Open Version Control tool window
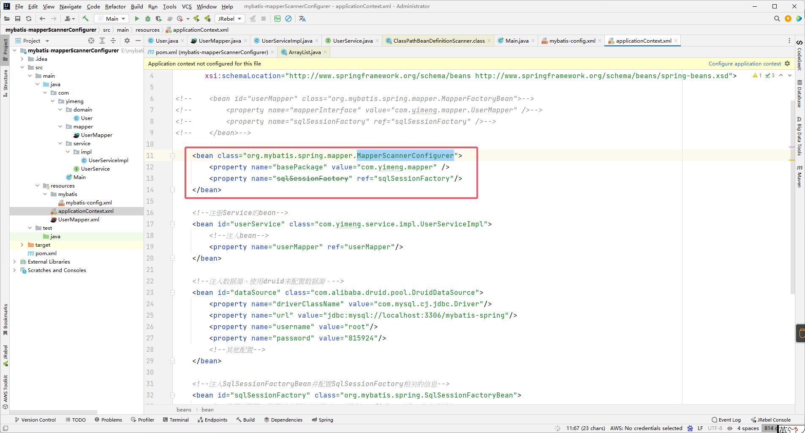Viewport: 805px width, 433px height. coord(35,419)
